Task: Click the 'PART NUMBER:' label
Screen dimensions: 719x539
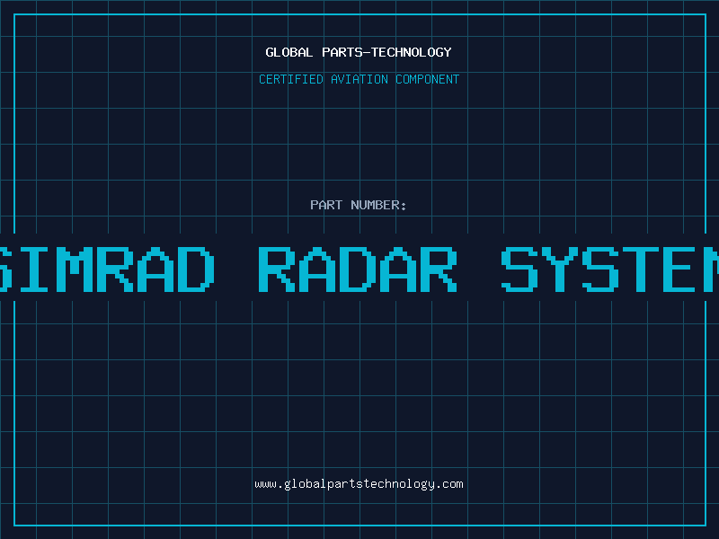Action: [359, 205]
